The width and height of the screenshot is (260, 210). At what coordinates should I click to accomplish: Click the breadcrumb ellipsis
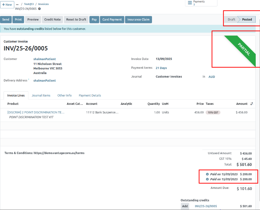pos(17,4)
